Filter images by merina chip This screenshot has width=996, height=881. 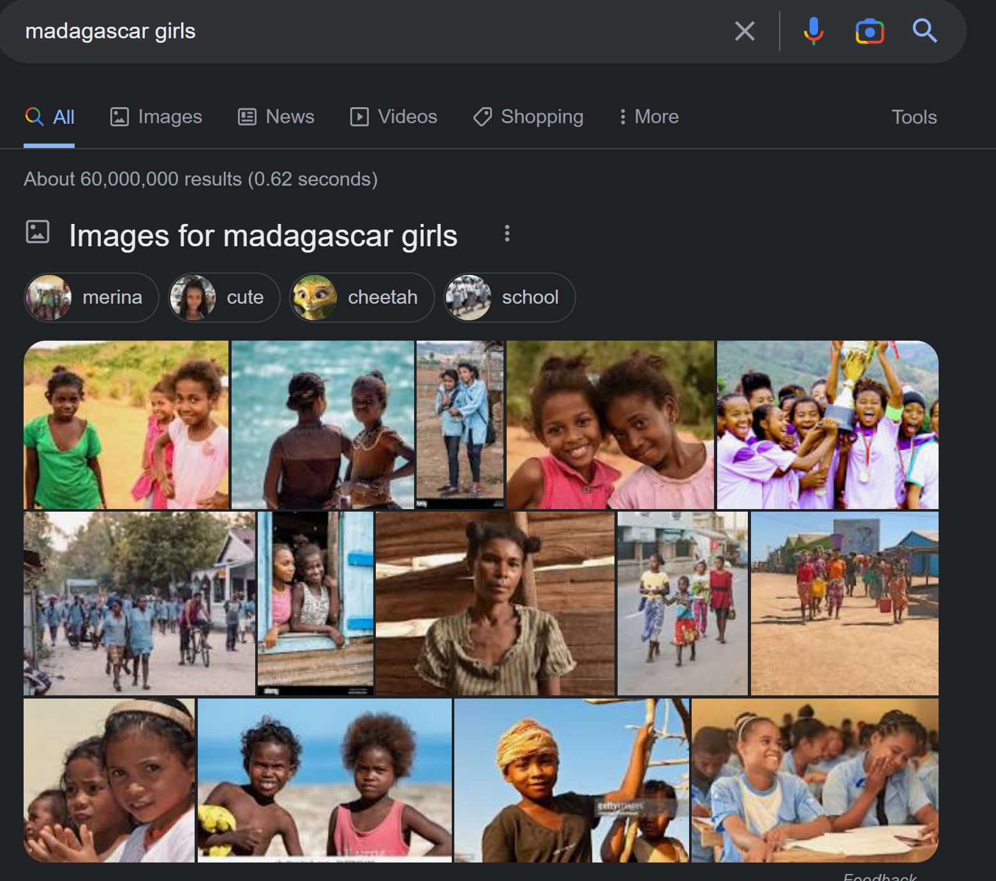click(91, 297)
